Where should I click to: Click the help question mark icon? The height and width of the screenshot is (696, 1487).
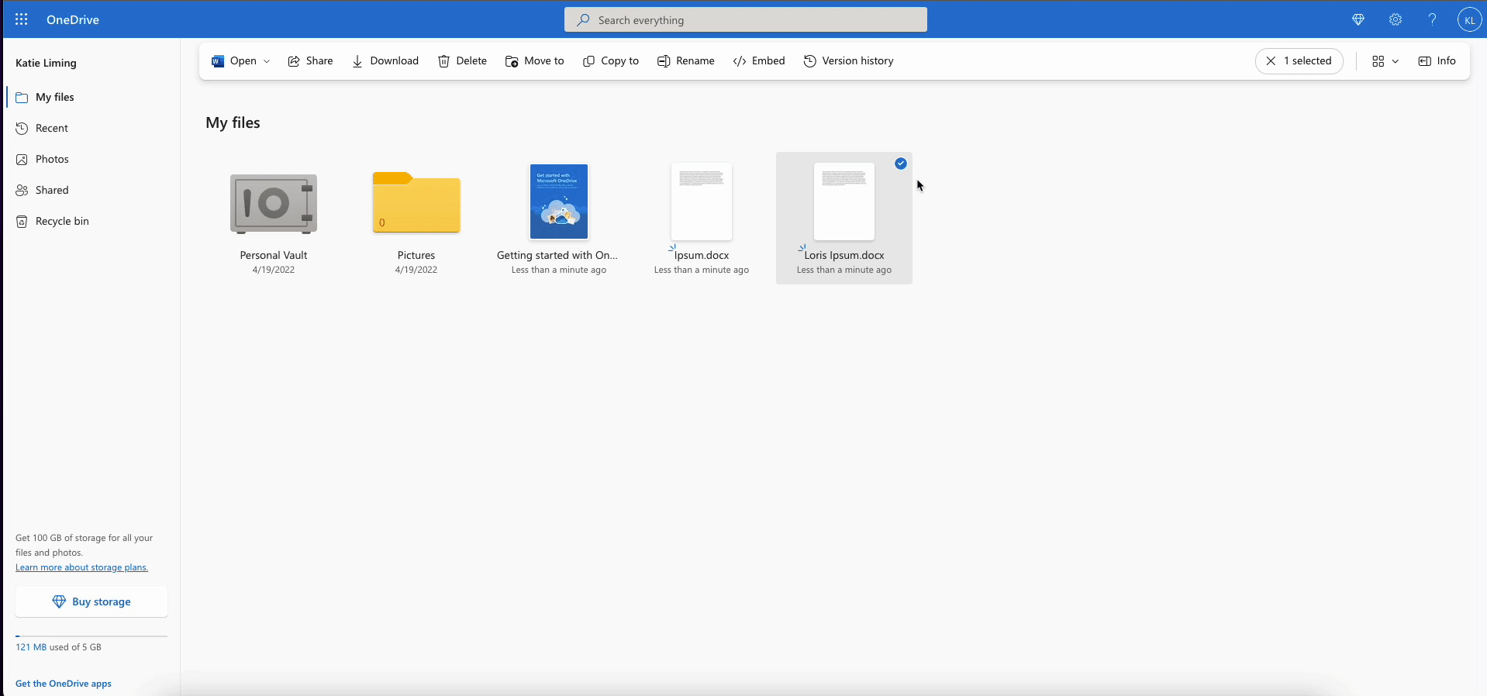(x=1432, y=20)
